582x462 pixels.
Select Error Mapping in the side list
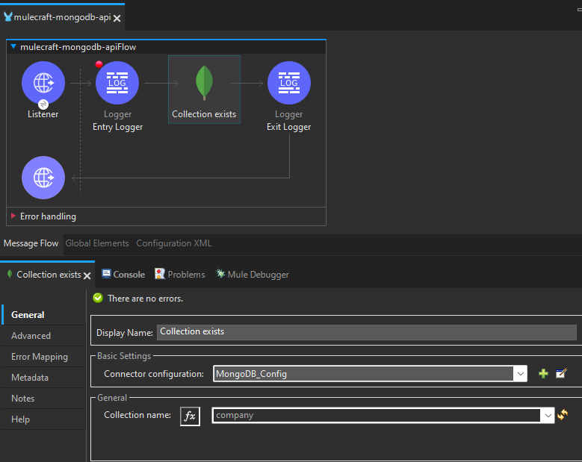[39, 357]
